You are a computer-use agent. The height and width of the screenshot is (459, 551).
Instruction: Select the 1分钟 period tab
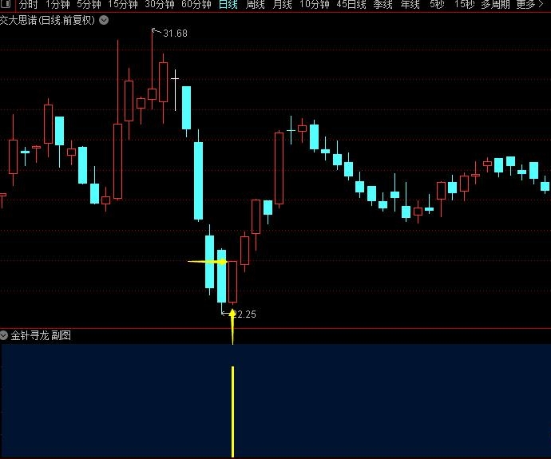(57, 5)
